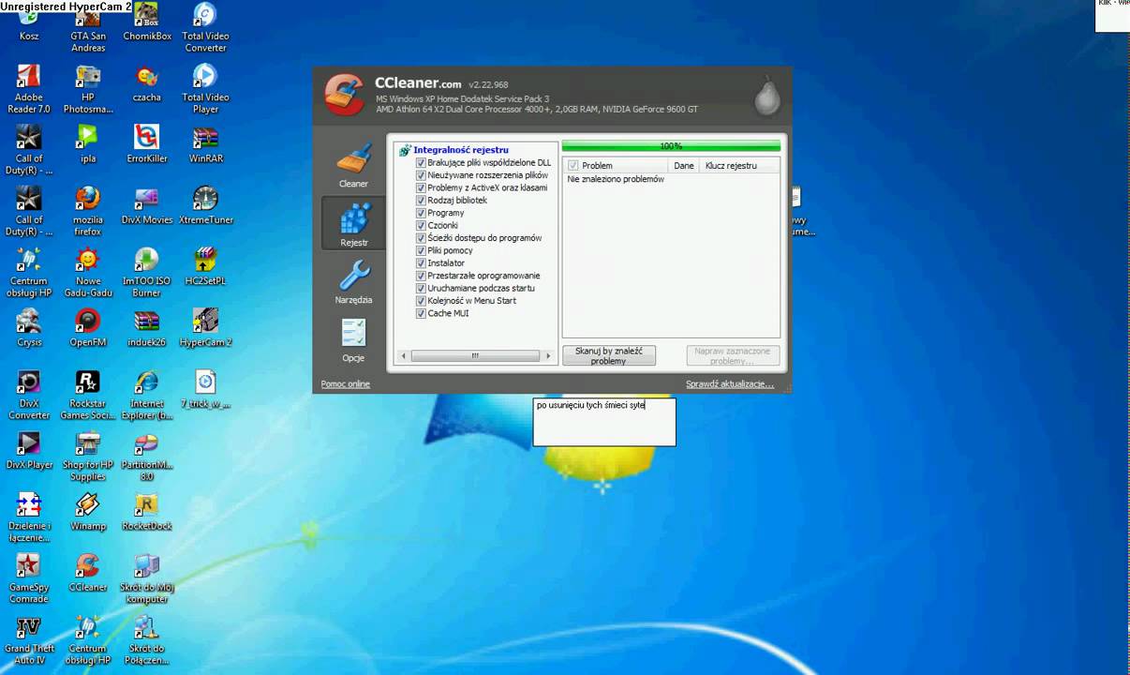Uncheck Brakujące pliki współdzielone DLL
1130x675 pixels.
pos(421,163)
